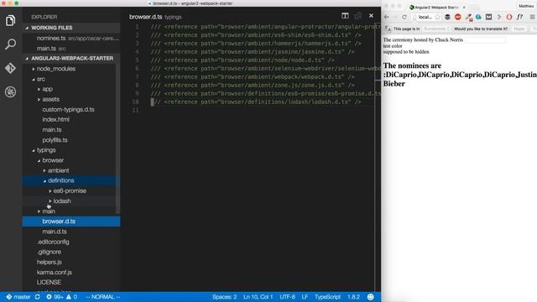Open nominee.ts in working files

pyautogui.click(x=71, y=39)
